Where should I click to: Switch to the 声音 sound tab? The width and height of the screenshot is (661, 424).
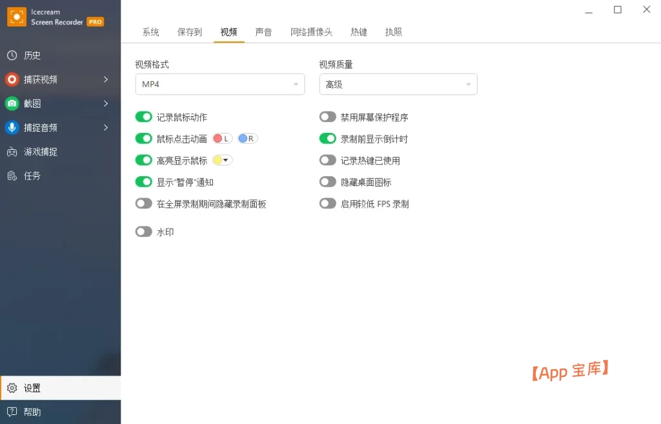(x=263, y=32)
